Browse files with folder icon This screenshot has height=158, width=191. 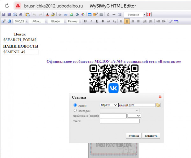tap(158, 105)
